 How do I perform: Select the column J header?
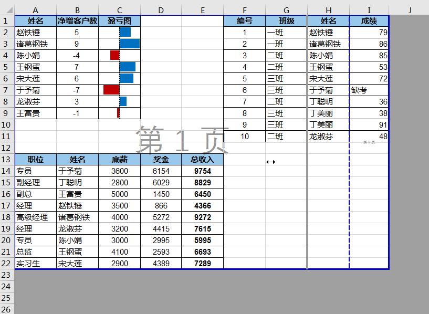[409, 10]
